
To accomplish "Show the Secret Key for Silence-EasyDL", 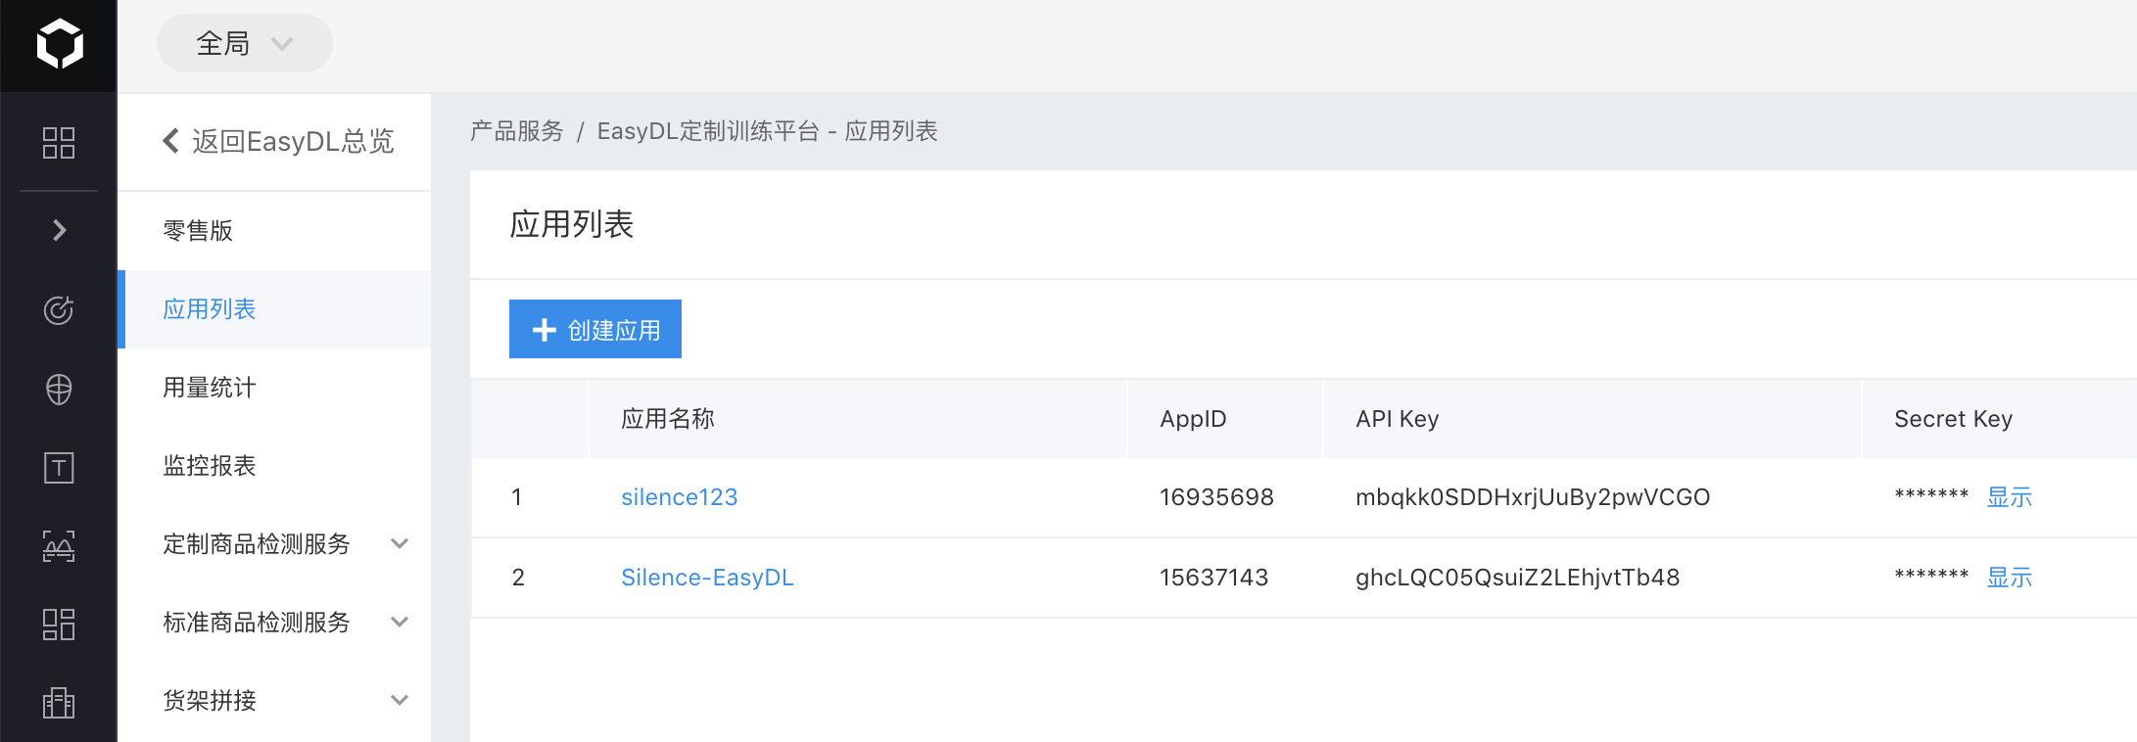I will (x=2009, y=578).
